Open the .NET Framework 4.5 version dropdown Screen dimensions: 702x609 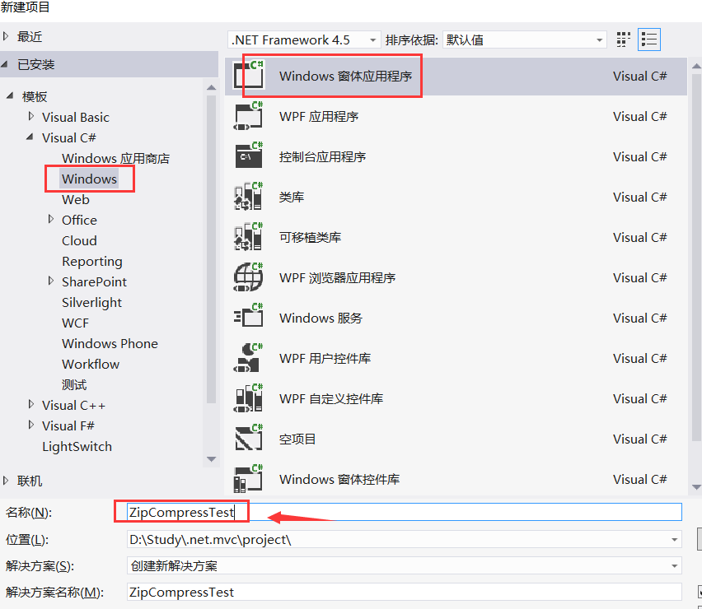[305, 40]
